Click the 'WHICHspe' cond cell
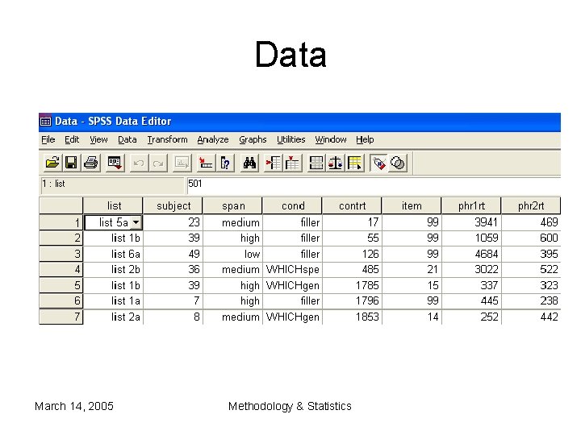Viewport: 581px width, 435px height. [x=292, y=269]
